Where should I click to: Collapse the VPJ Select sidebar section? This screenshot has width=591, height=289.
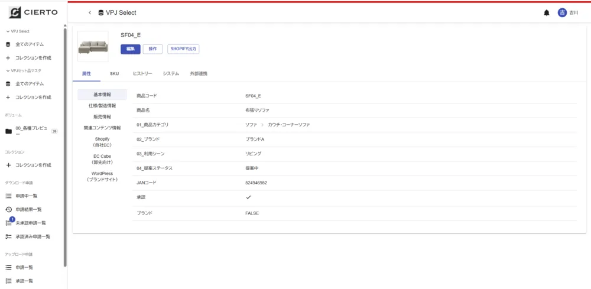click(8, 31)
